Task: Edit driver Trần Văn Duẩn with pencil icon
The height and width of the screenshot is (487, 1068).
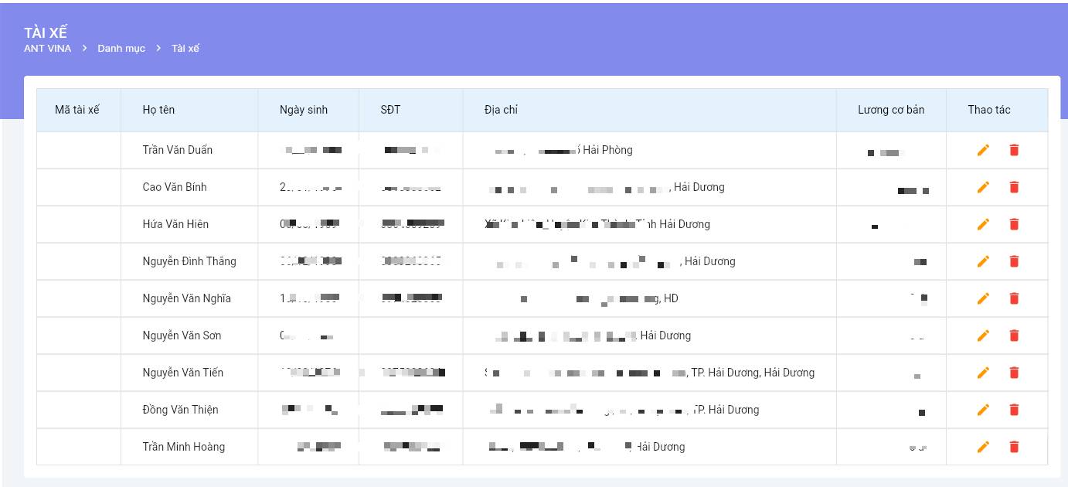Action: [x=983, y=150]
